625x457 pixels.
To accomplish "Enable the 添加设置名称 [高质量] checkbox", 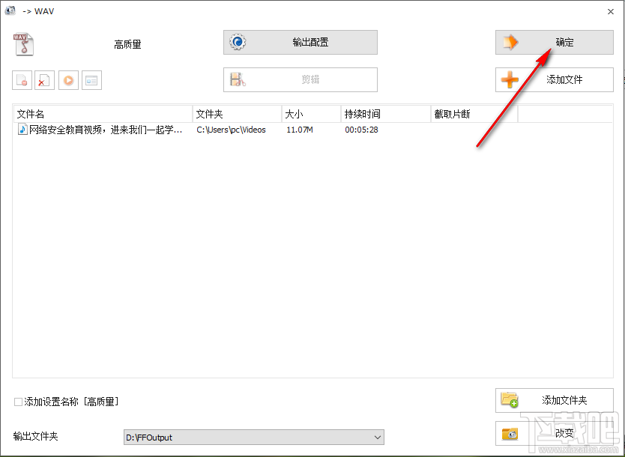I will click(16, 402).
